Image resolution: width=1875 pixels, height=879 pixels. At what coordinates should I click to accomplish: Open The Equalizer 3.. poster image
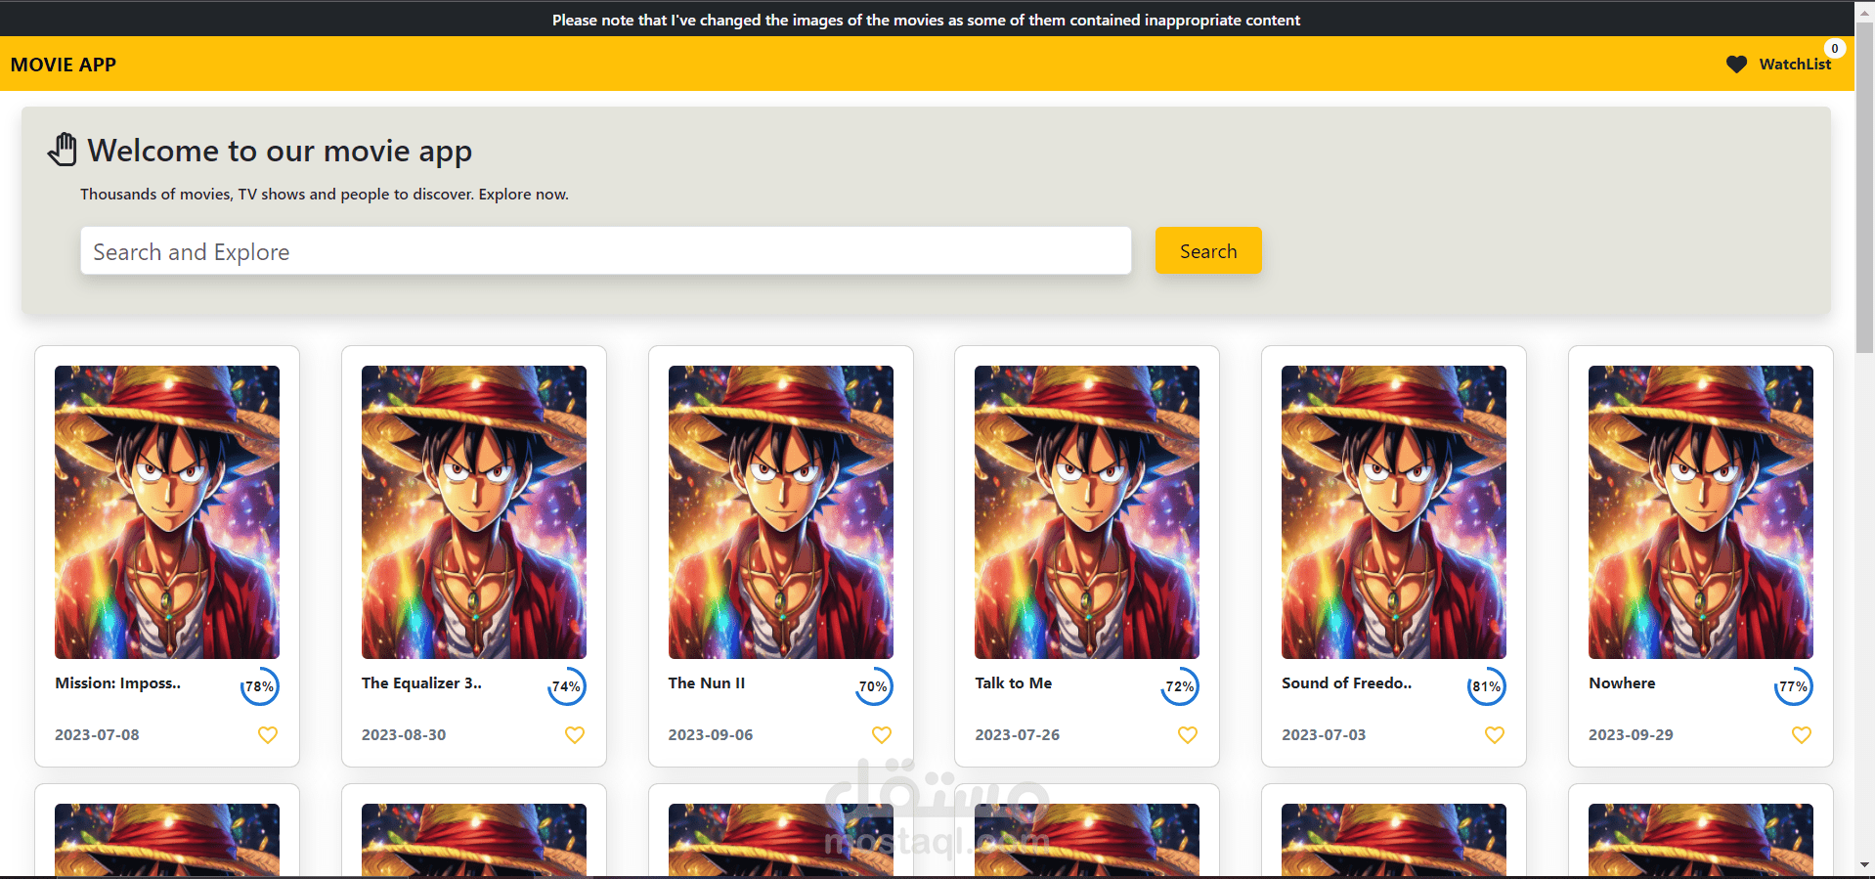pos(474,512)
